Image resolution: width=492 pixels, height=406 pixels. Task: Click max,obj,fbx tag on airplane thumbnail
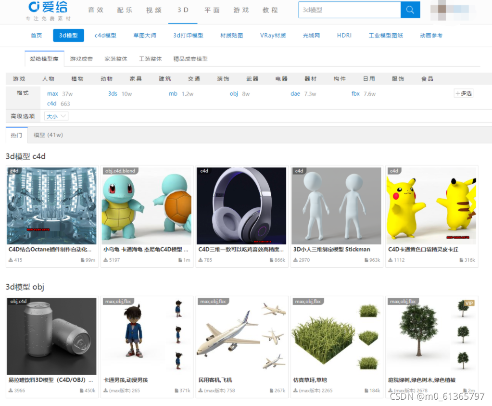(x=213, y=302)
